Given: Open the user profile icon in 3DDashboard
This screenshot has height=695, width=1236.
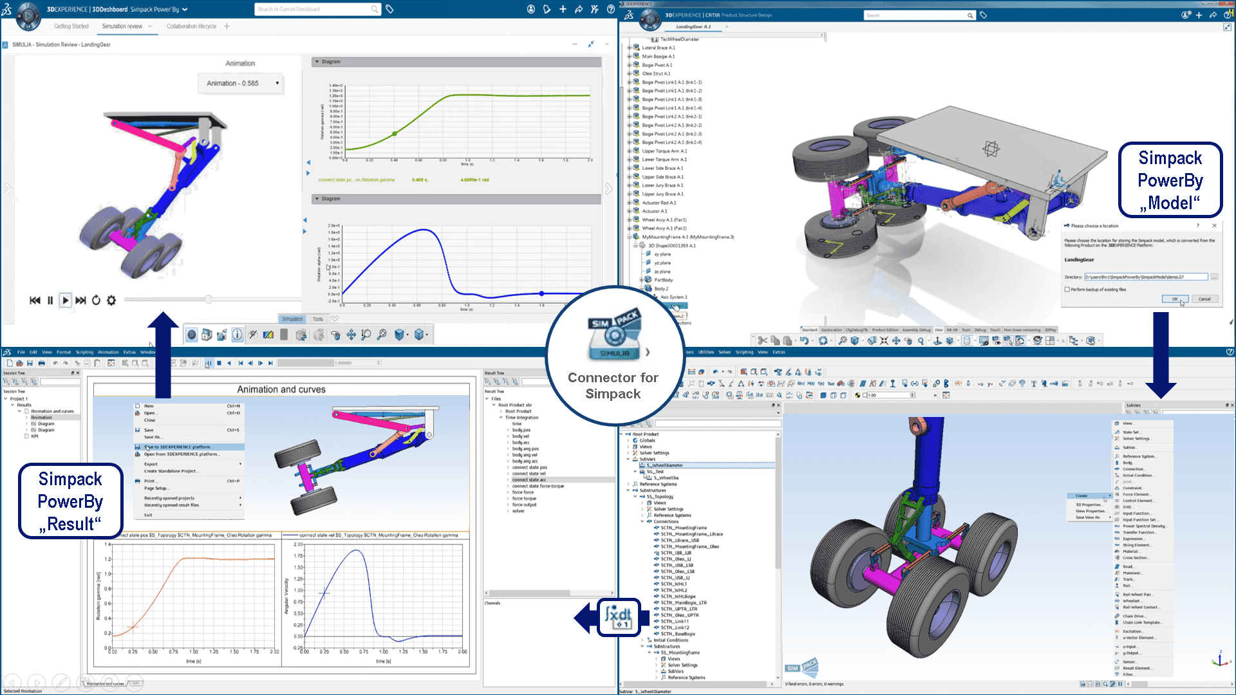Looking at the screenshot, I should coord(531,9).
